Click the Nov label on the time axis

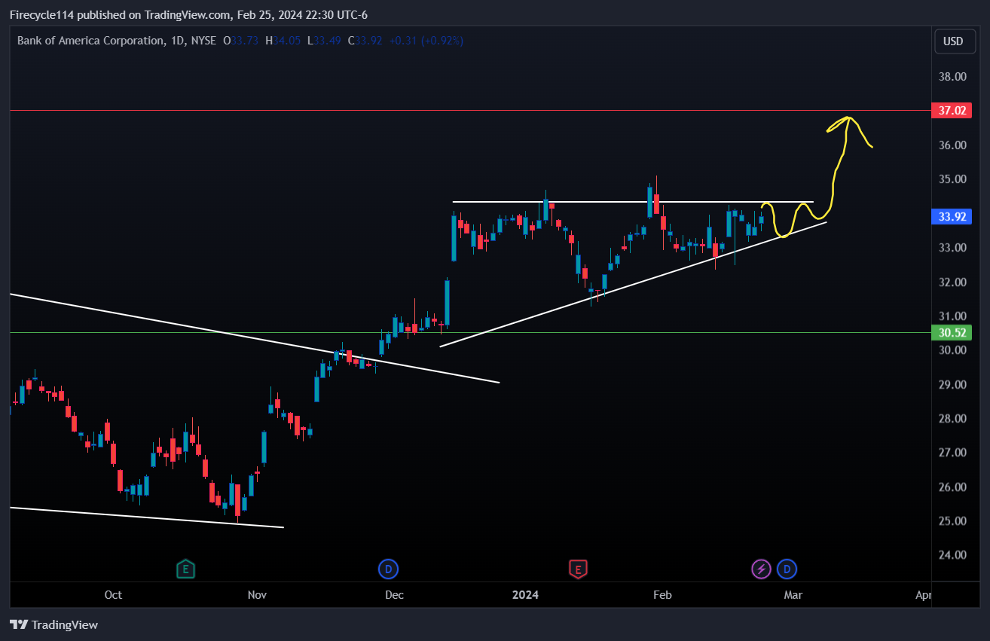[257, 595]
